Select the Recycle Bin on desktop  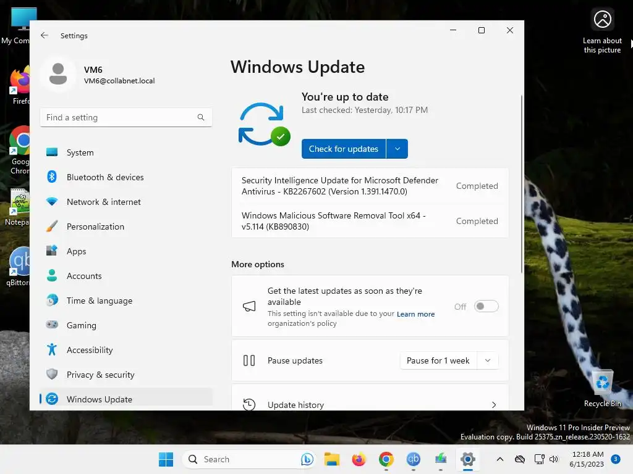pos(602,389)
